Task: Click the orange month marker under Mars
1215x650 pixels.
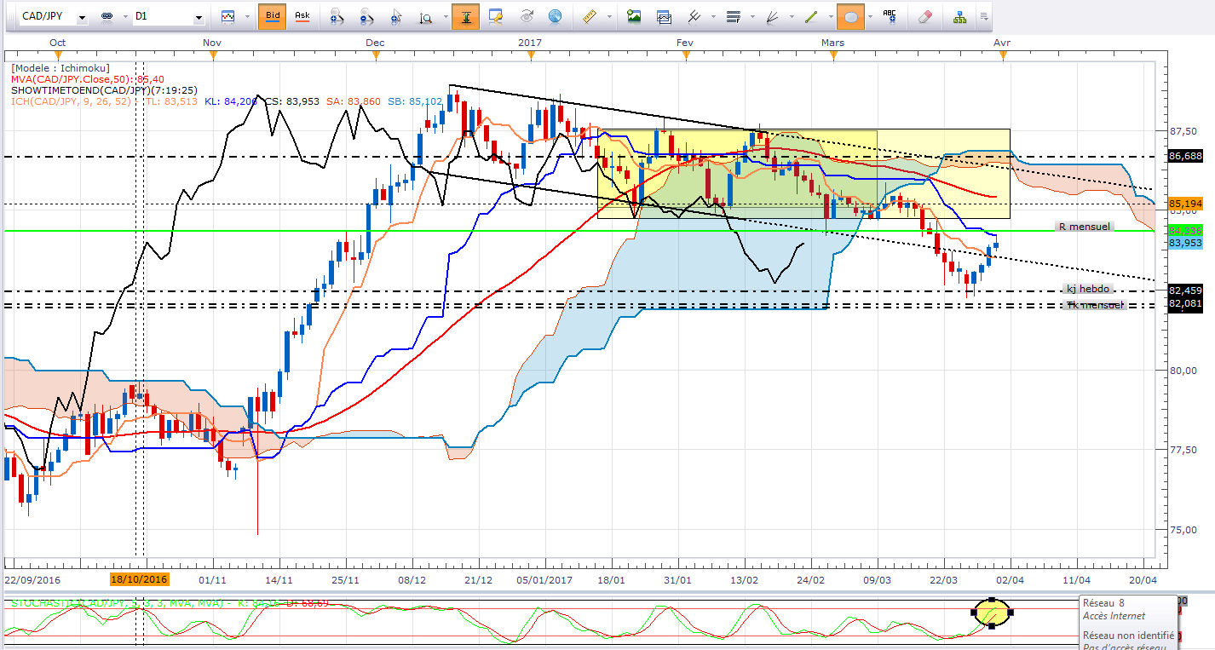Action: coord(833,55)
